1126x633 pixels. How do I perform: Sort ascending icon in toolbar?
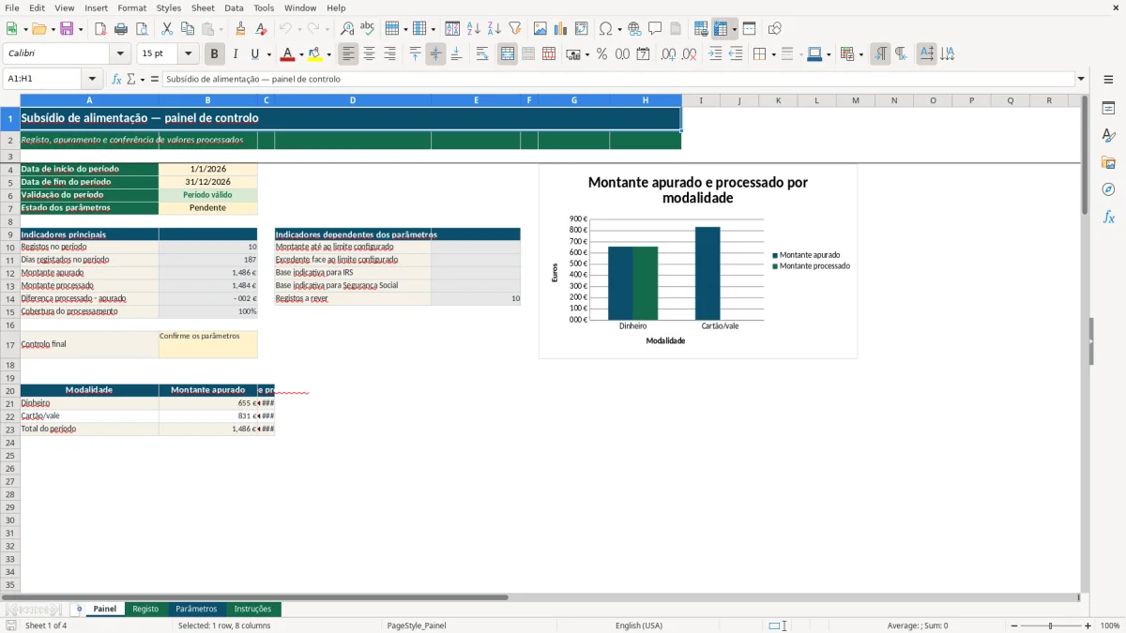474,29
